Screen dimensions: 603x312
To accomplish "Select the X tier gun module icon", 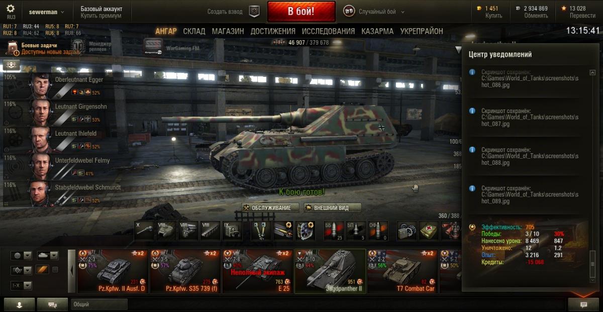I will coord(145,231).
